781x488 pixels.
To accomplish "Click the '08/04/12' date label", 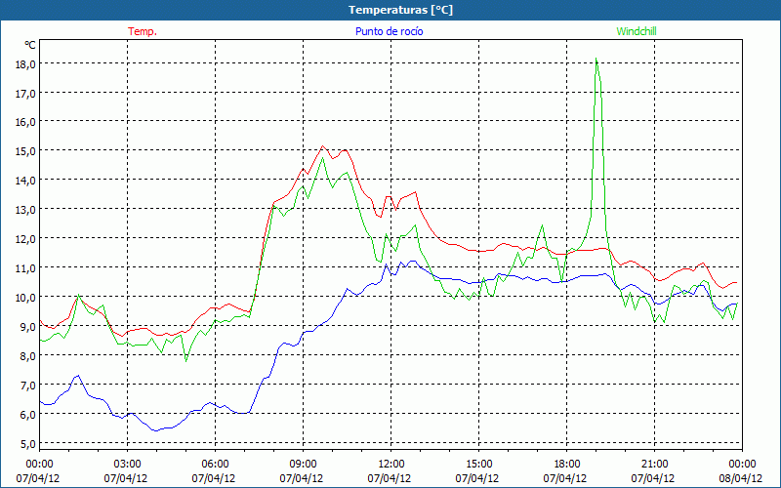I will click(741, 478).
